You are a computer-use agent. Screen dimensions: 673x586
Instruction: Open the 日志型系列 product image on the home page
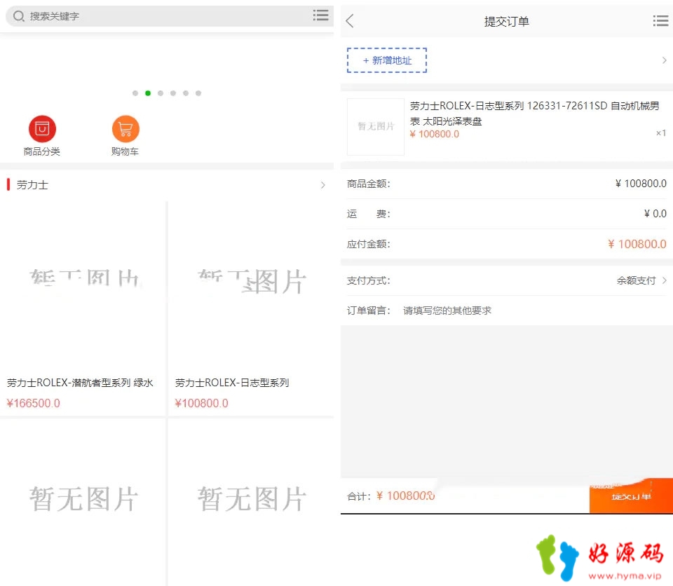pos(251,285)
